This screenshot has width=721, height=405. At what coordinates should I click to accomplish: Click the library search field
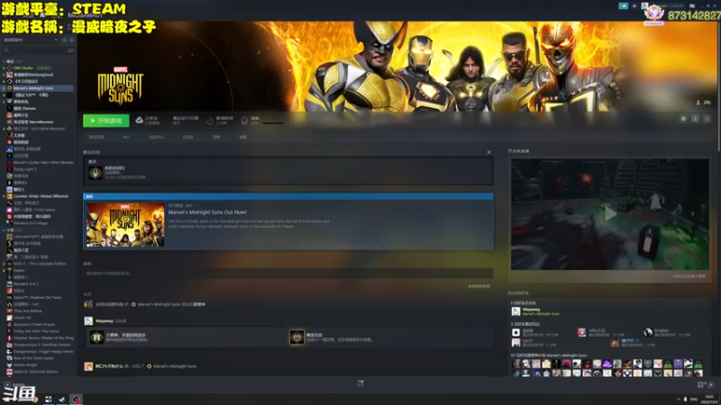coord(34,50)
